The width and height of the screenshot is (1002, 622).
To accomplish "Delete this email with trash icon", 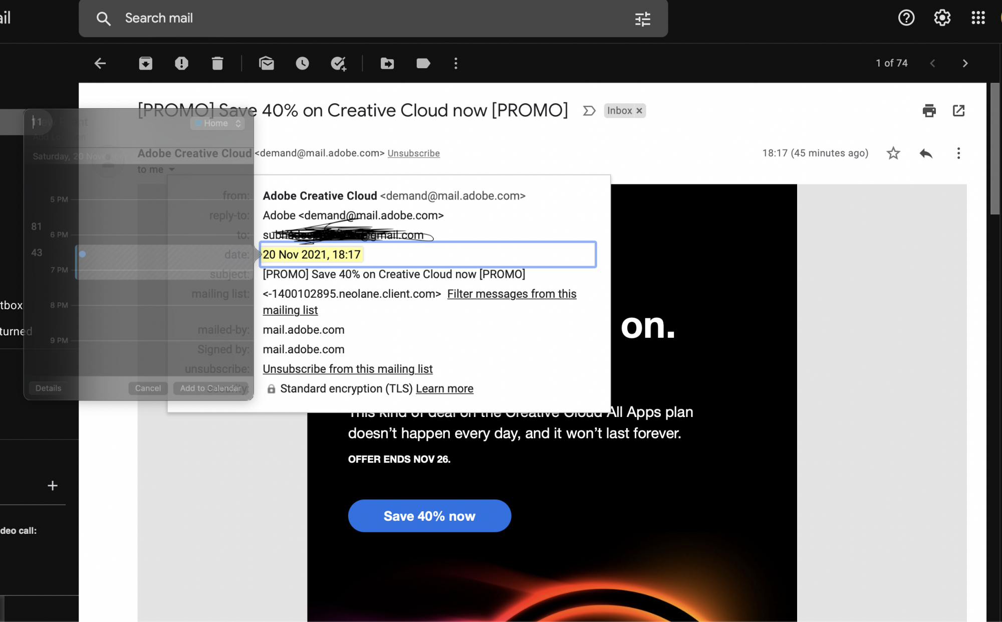I will [217, 63].
